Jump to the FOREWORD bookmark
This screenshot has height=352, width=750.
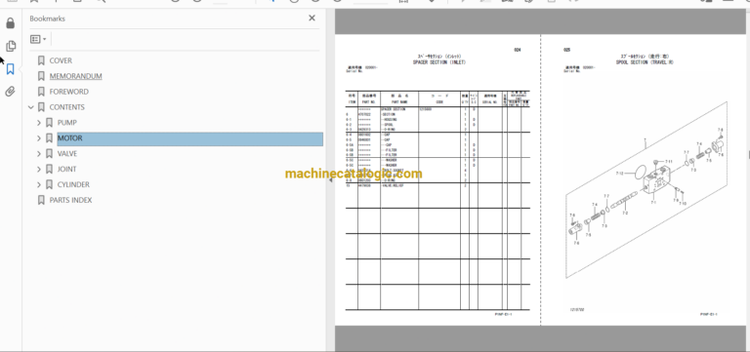point(69,92)
